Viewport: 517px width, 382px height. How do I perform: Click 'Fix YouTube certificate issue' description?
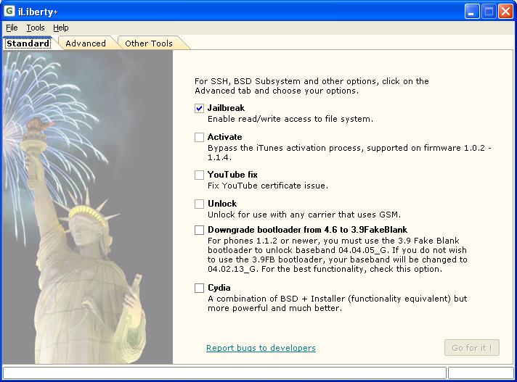click(268, 186)
